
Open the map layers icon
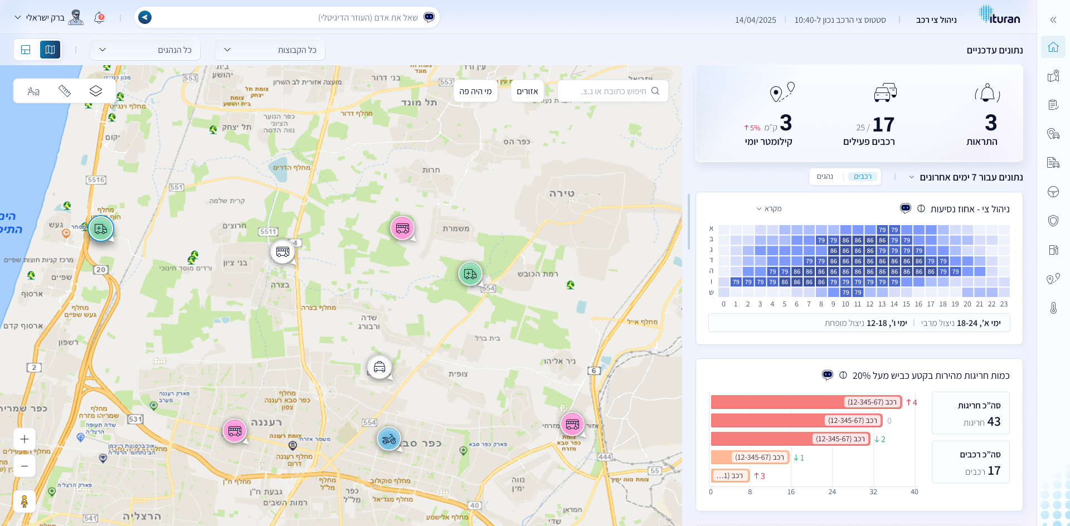(x=96, y=91)
